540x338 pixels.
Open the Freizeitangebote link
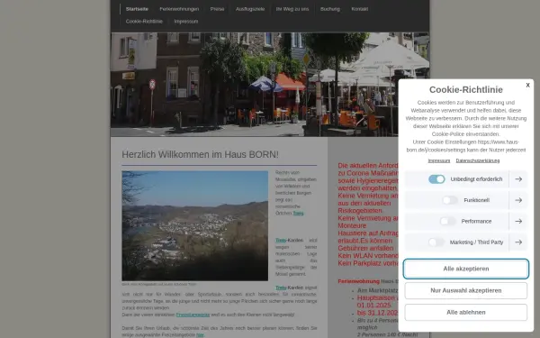pyautogui.click(x=193, y=315)
